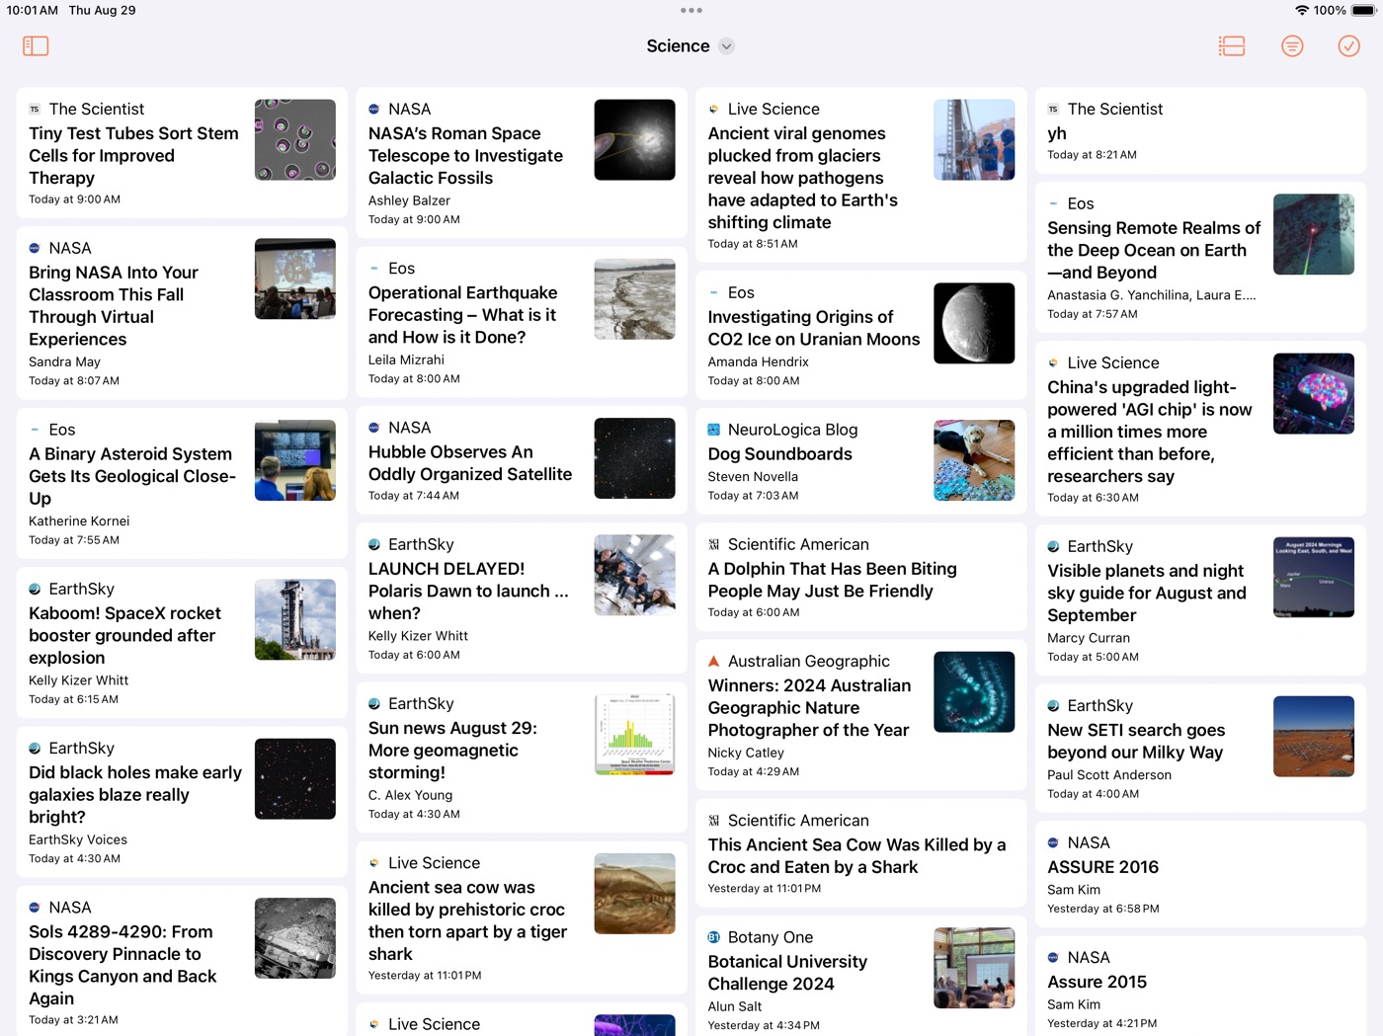Open Scientific American 'This Ancient Sea Cow' article
This screenshot has height=1036, width=1383.
[860, 853]
